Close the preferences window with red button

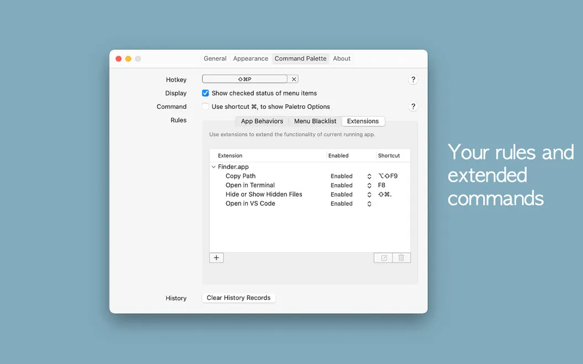[119, 58]
